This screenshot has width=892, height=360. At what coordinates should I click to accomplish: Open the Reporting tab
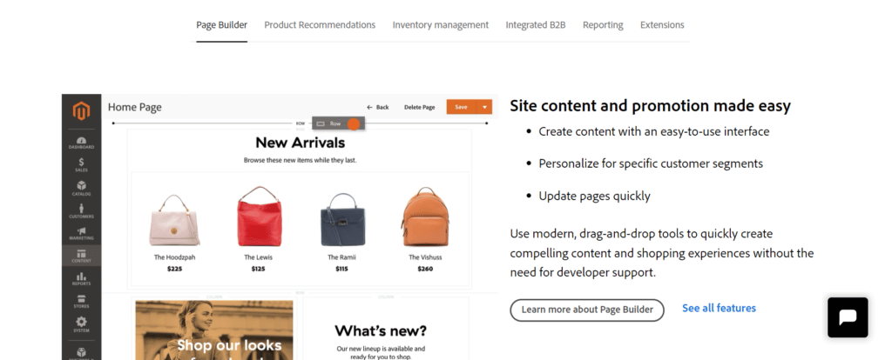pyautogui.click(x=603, y=25)
